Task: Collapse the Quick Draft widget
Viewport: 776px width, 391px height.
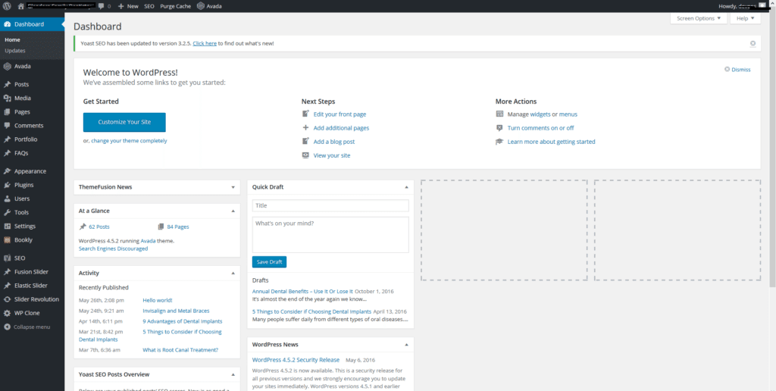Action: tap(406, 187)
